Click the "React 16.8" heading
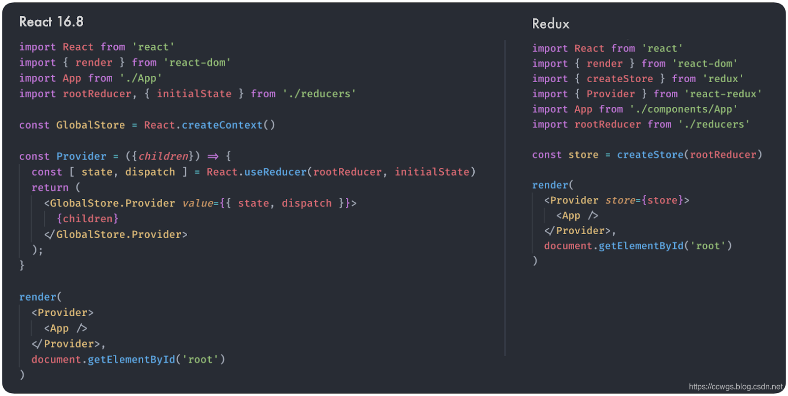Screen dimensions: 788x396 (51, 22)
